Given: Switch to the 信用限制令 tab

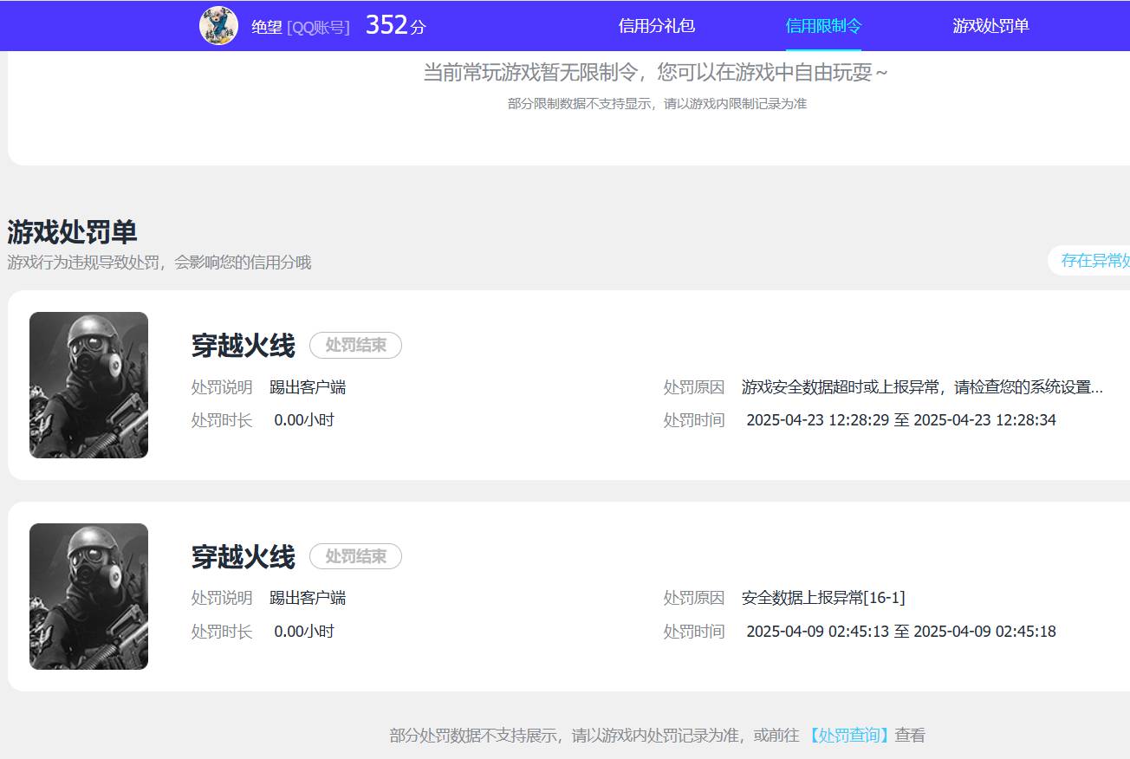Looking at the screenshot, I should [823, 26].
